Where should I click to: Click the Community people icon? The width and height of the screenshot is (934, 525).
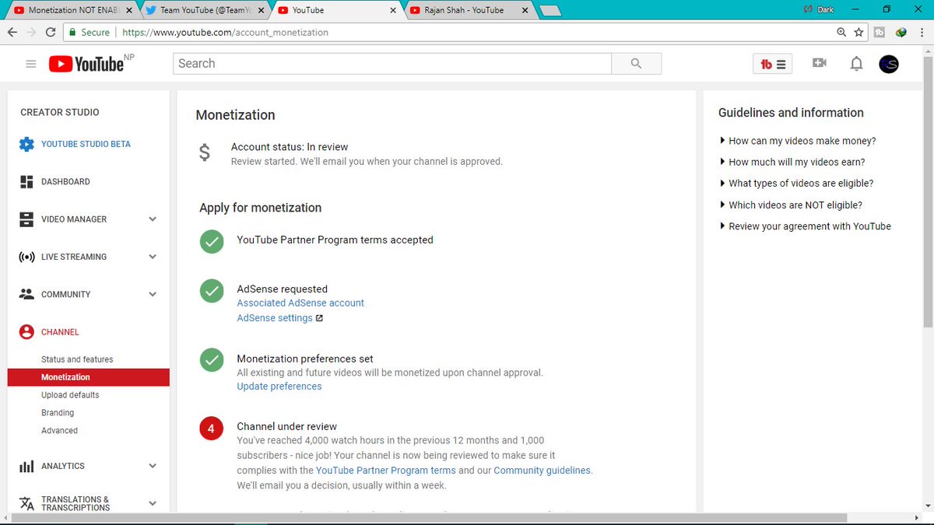click(x=26, y=294)
